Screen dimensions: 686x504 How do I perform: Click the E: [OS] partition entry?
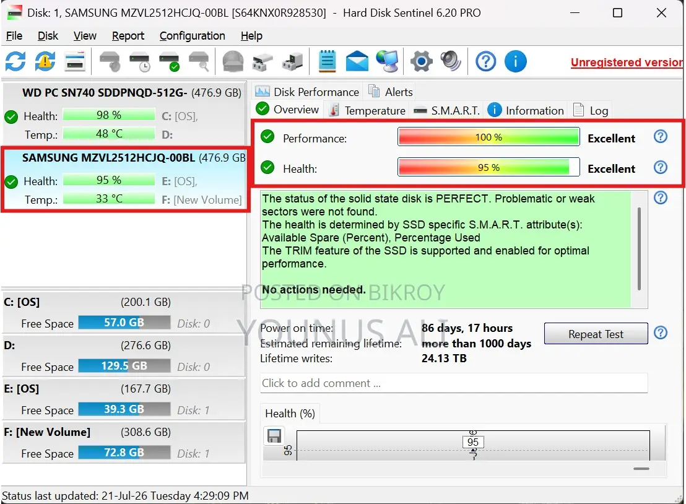point(124,398)
